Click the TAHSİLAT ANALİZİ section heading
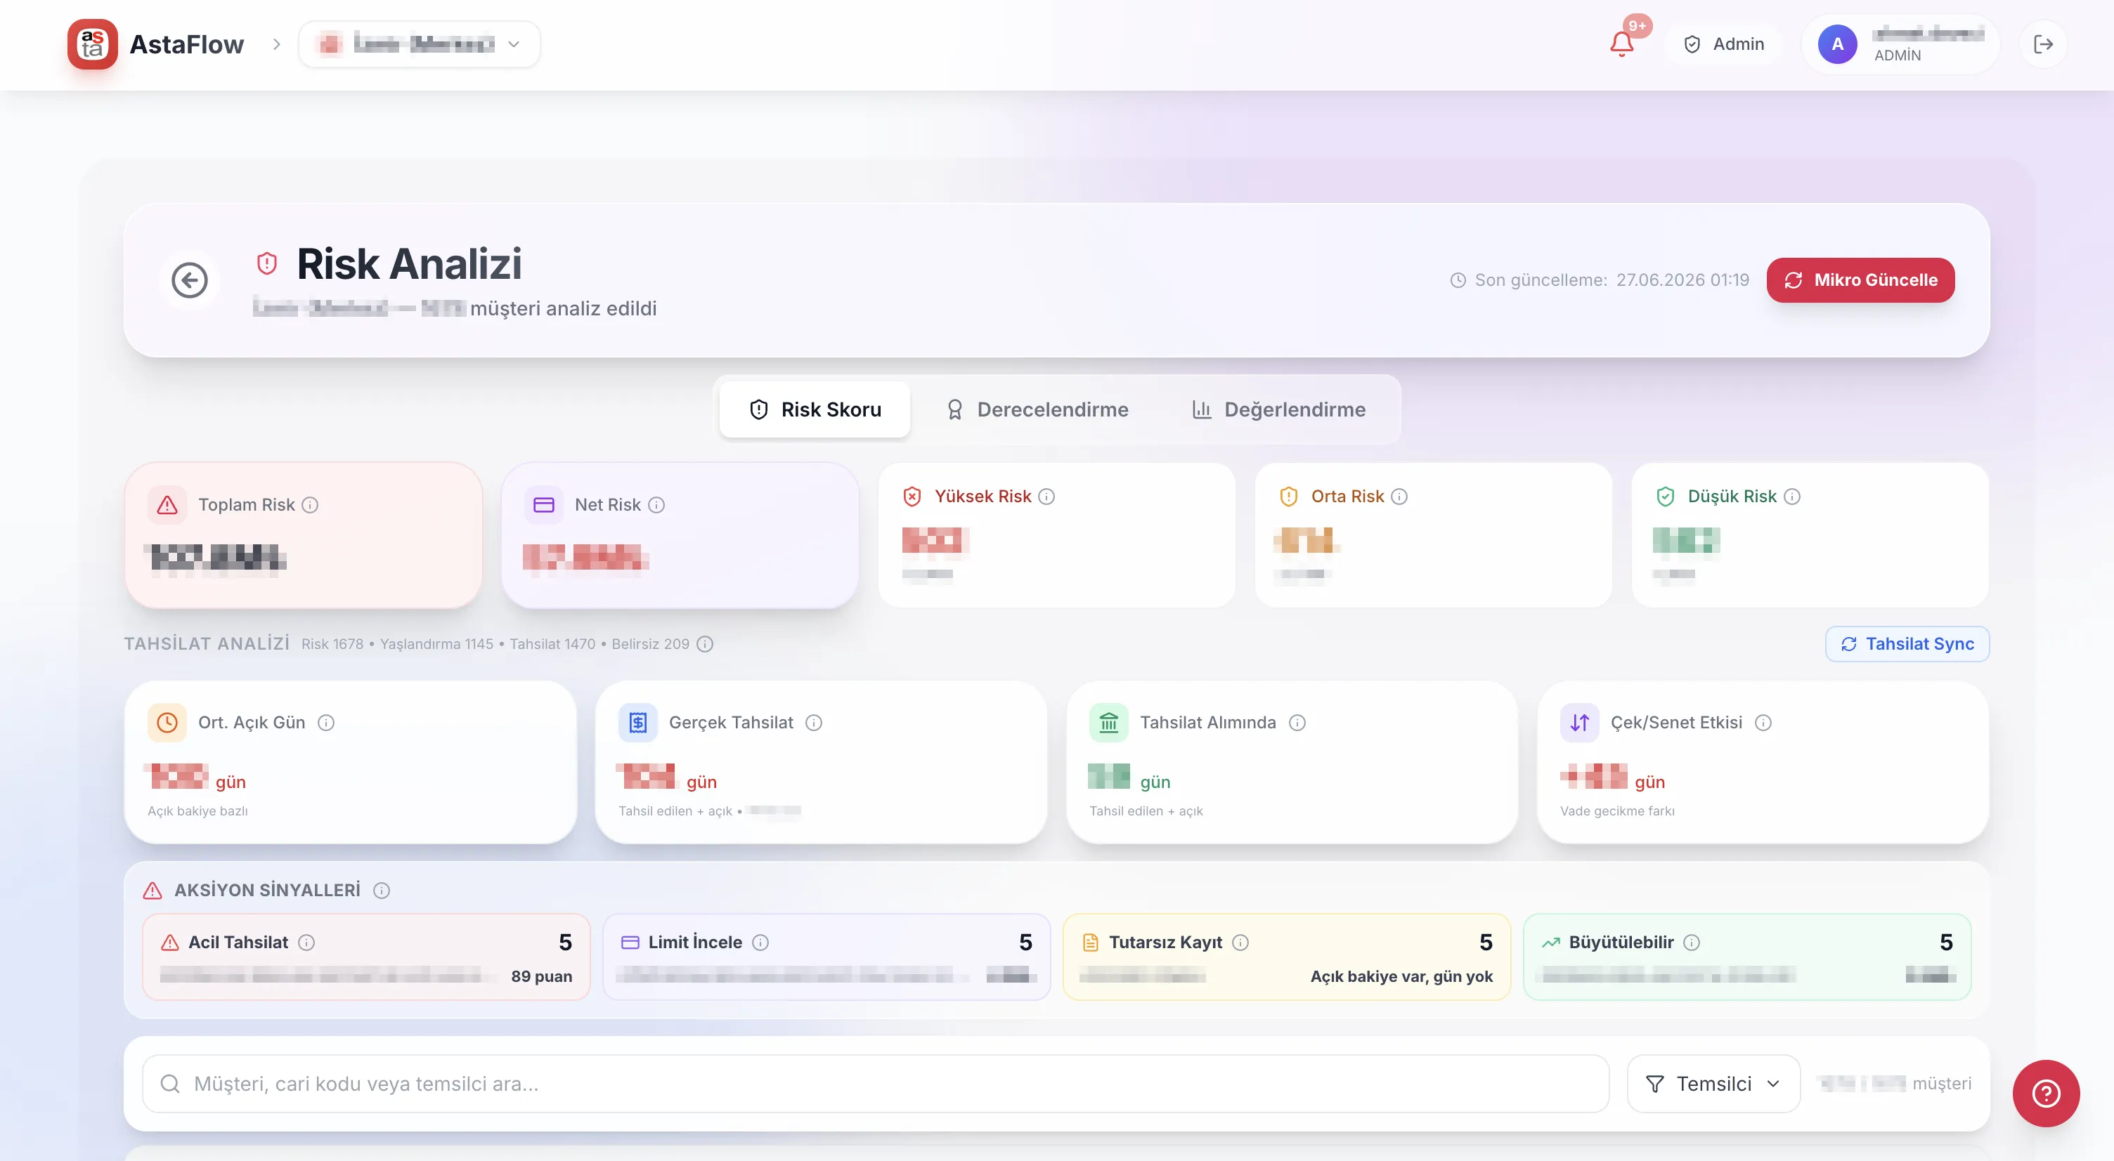This screenshot has width=2114, height=1161. point(207,645)
